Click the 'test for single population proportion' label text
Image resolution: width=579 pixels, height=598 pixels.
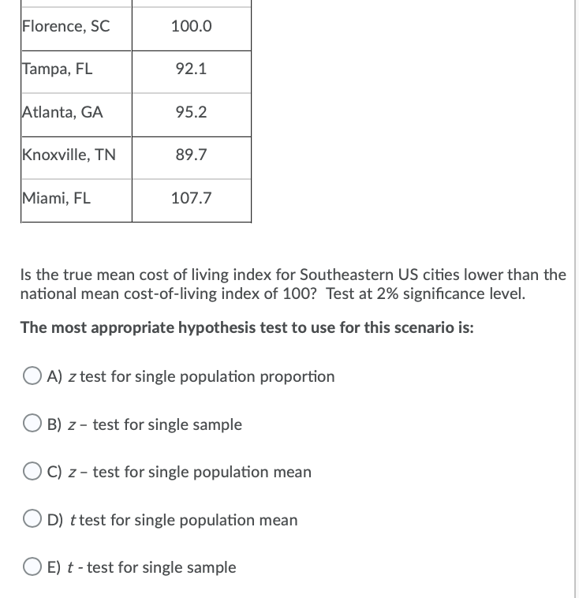[x=207, y=376]
